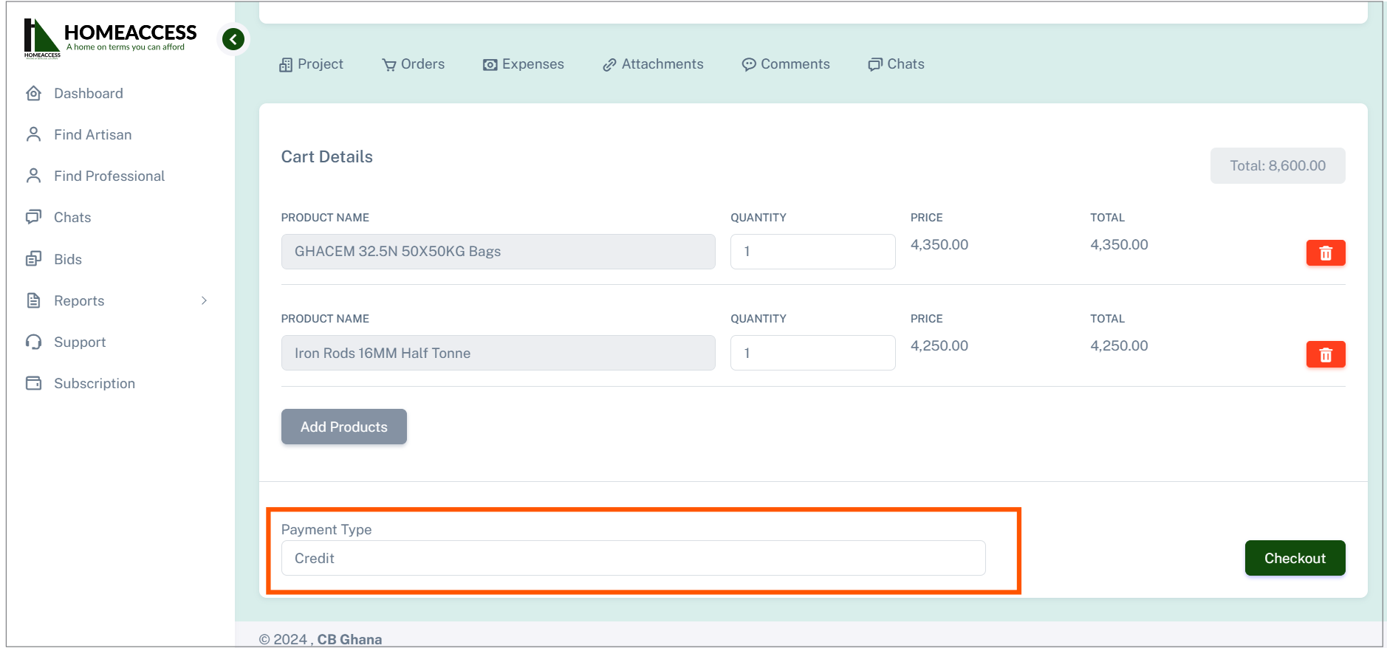Click the Payment Type label
Viewport: 1387px width, 648px height.
[326, 529]
